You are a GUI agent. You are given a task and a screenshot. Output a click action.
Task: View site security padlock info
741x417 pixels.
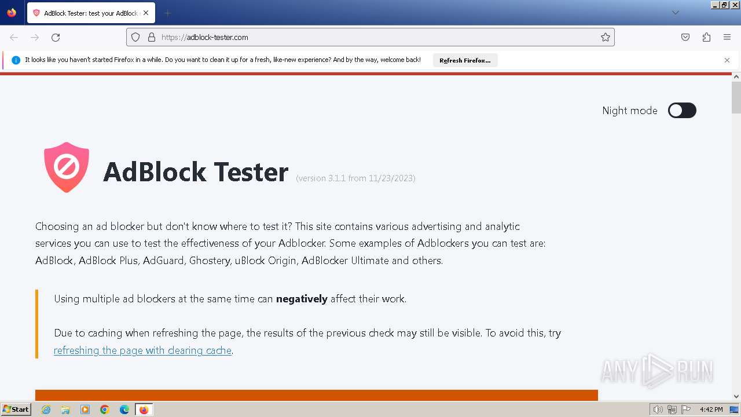152,37
